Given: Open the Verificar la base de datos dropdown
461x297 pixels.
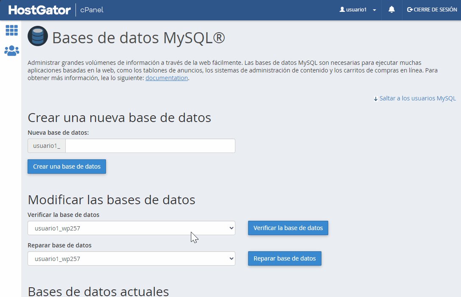Looking at the screenshot, I should 131,228.
